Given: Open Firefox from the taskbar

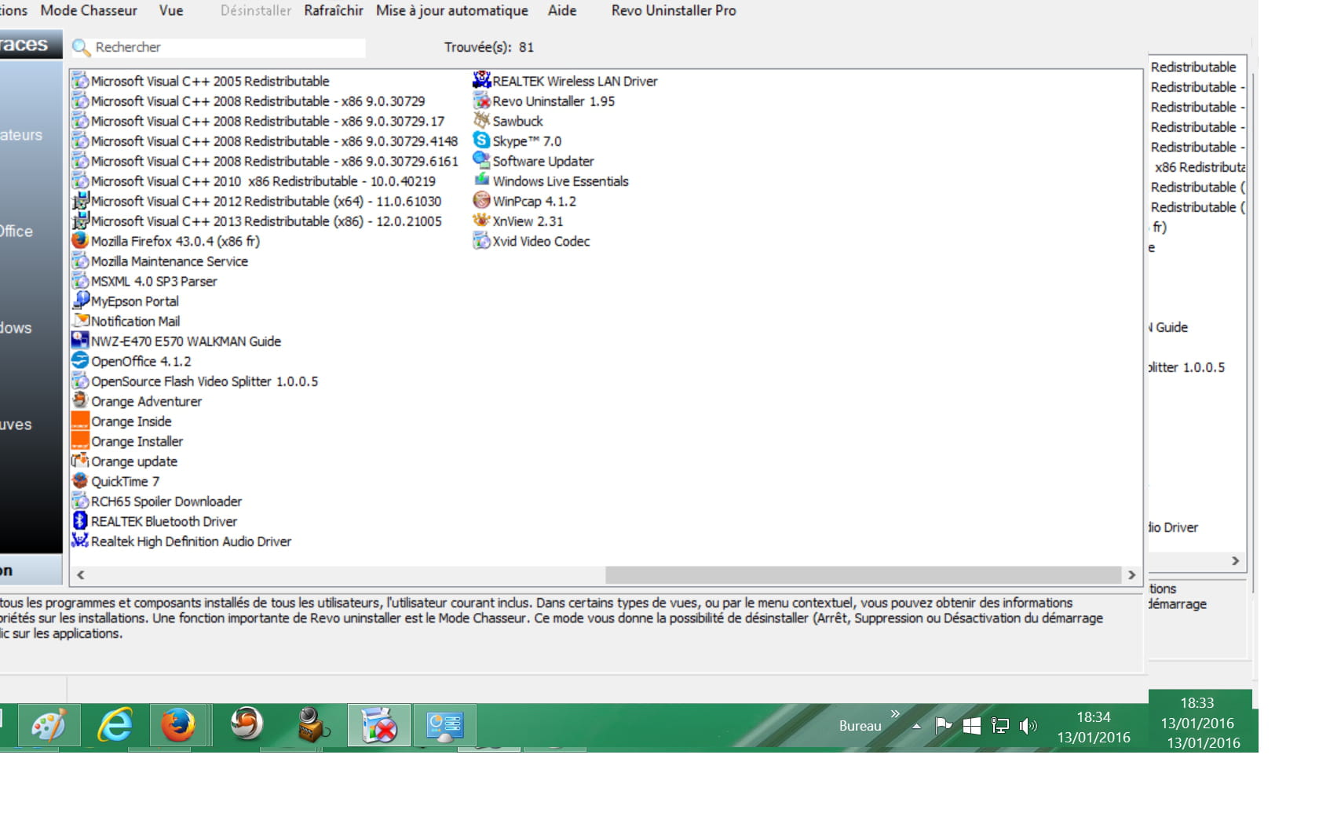Looking at the screenshot, I should click(x=177, y=725).
